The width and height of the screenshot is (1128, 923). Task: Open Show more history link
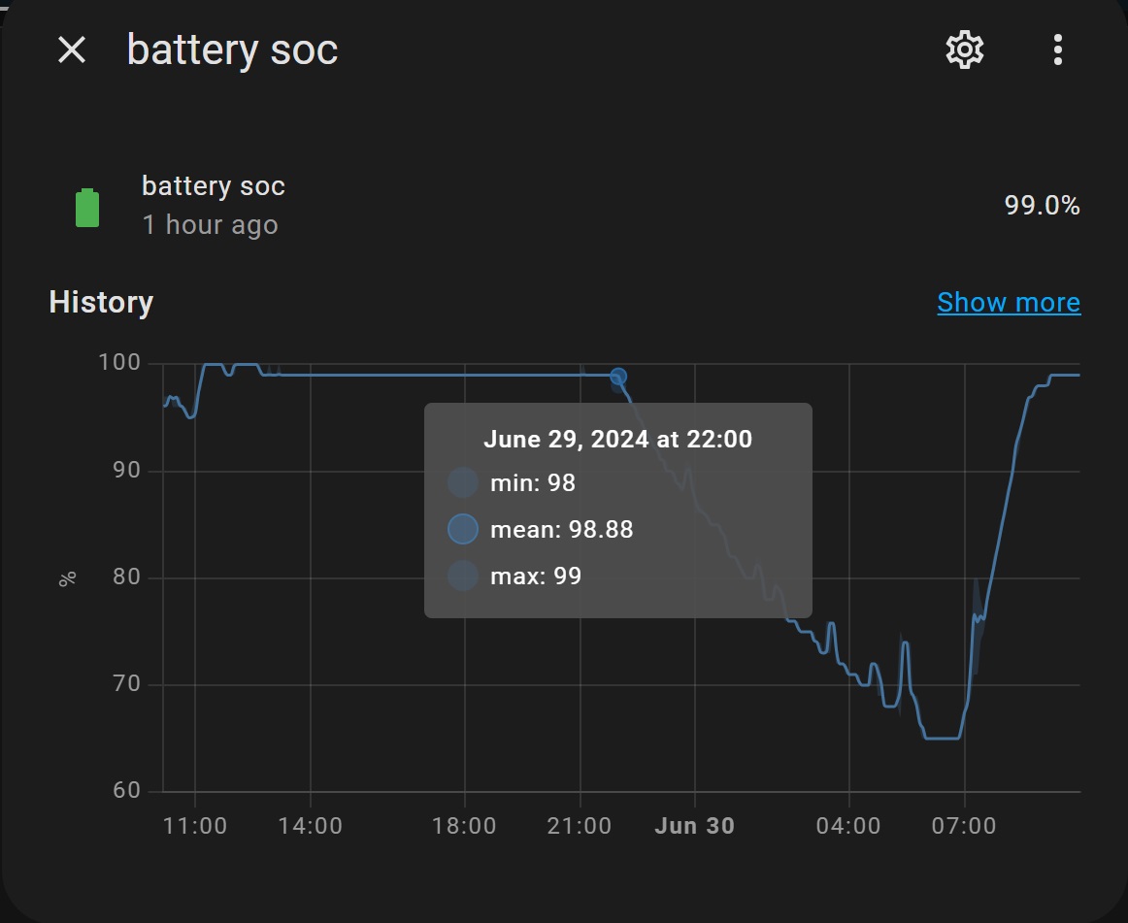(x=1009, y=302)
